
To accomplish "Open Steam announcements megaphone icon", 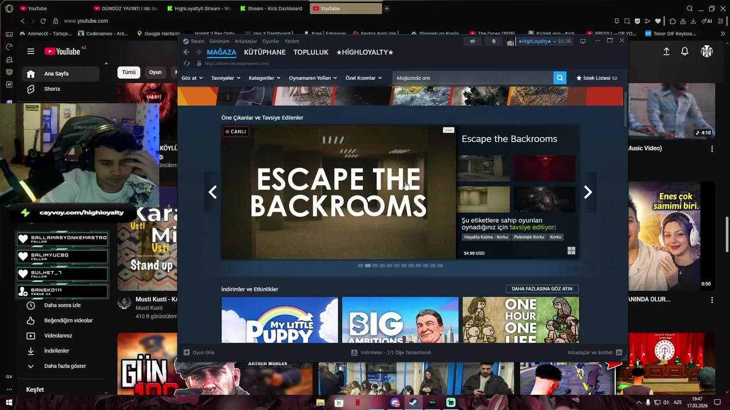I will (x=472, y=42).
